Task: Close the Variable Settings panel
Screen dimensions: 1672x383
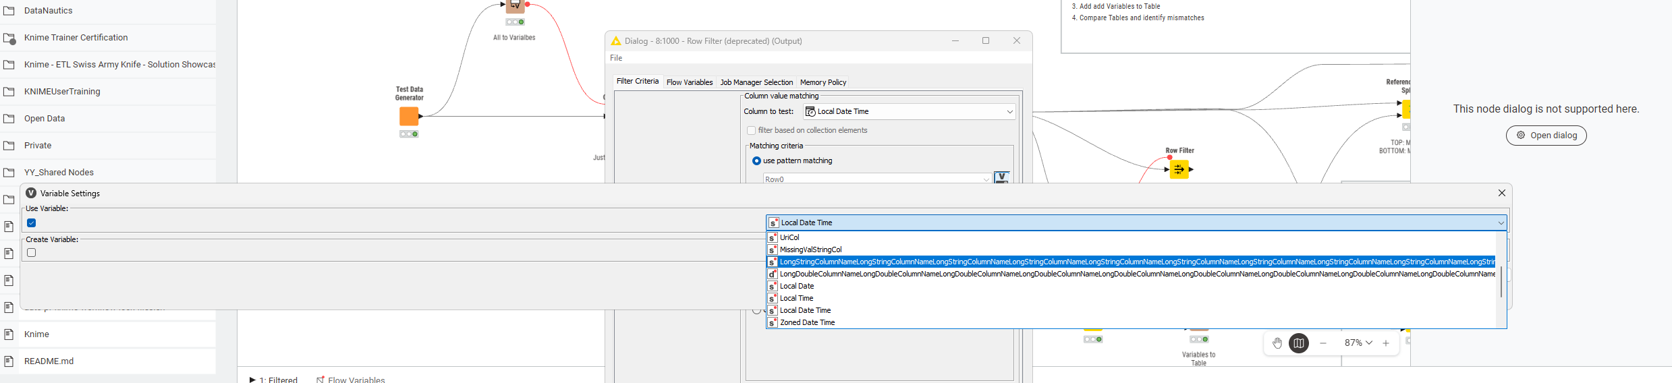Action: click(x=1502, y=193)
